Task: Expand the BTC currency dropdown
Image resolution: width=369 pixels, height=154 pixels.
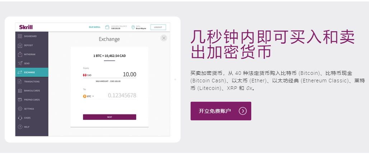Action: [88, 96]
